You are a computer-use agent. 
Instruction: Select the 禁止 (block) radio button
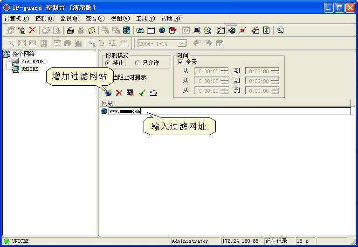pyautogui.click(x=108, y=62)
